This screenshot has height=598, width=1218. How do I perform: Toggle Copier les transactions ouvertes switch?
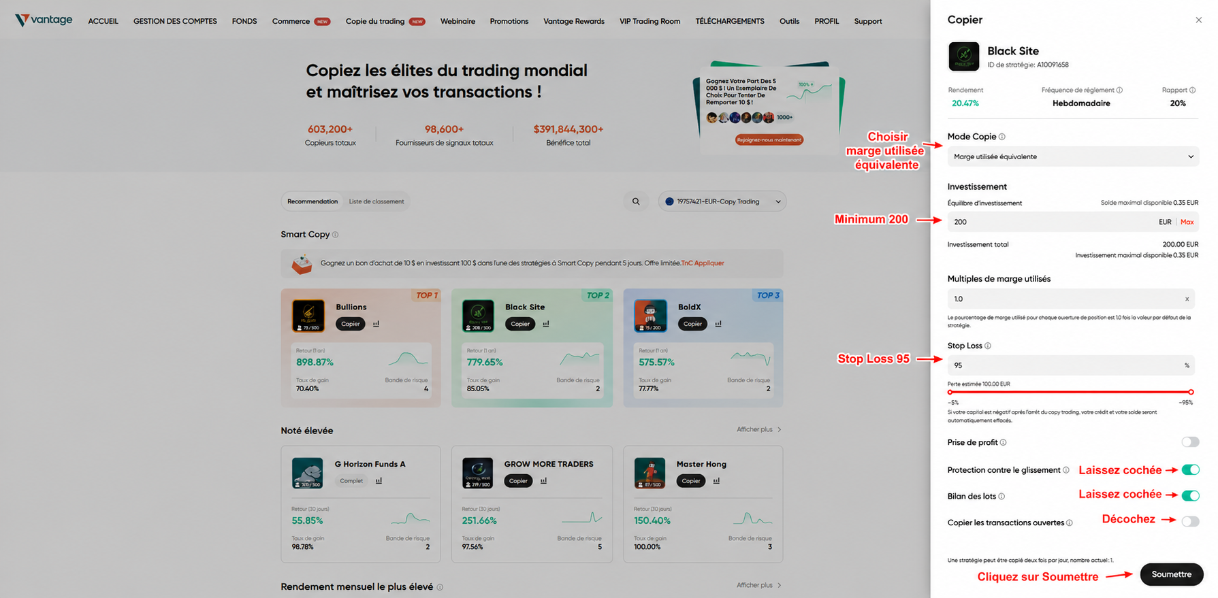[1189, 522]
